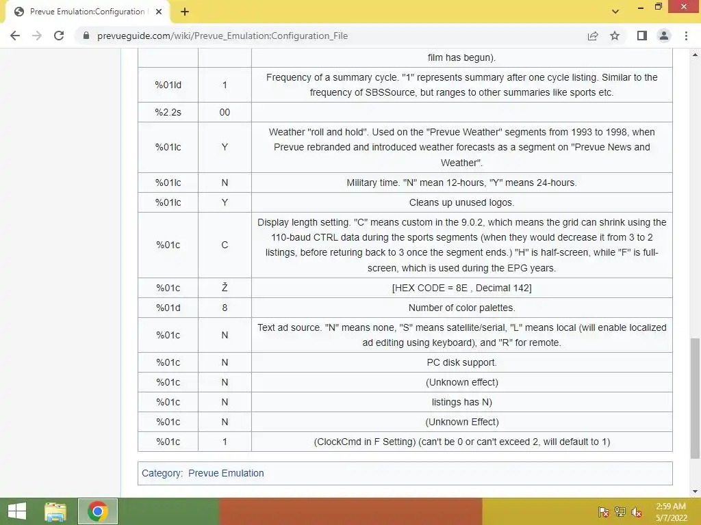Open the Prevue Emulation category link
The image size is (701, 525).
point(226,473)
